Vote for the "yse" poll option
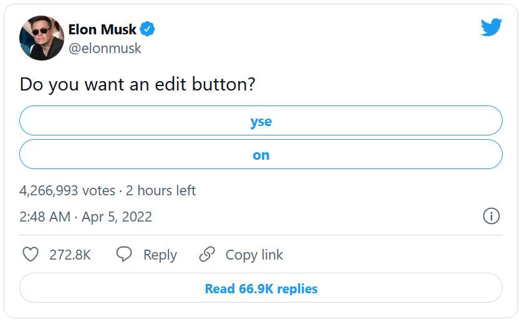522x322 pixels. coord(261,121)
